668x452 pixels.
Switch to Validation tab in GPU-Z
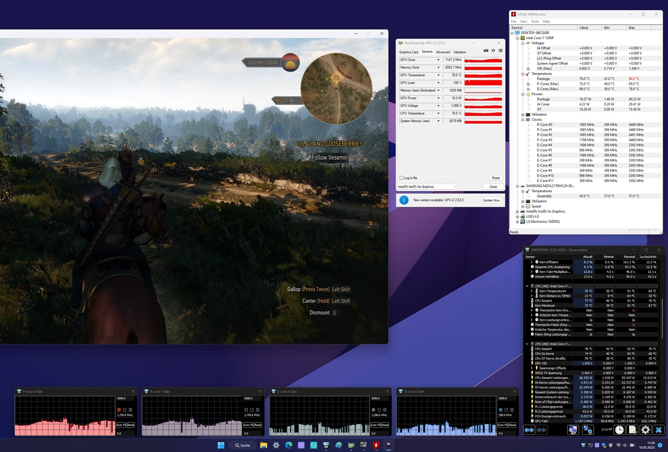(x=460, y=52)
